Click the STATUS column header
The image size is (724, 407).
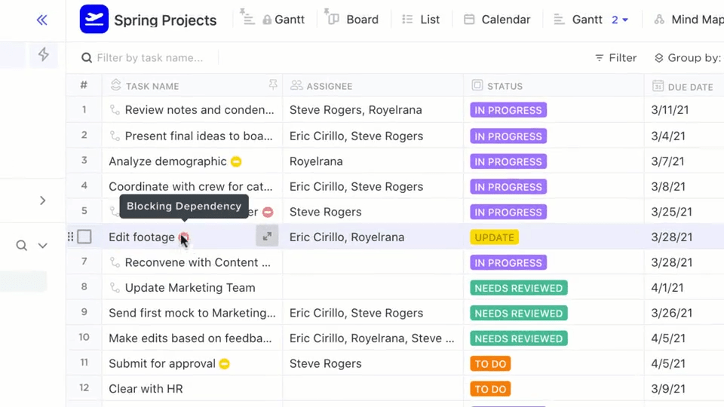(505, 86)
